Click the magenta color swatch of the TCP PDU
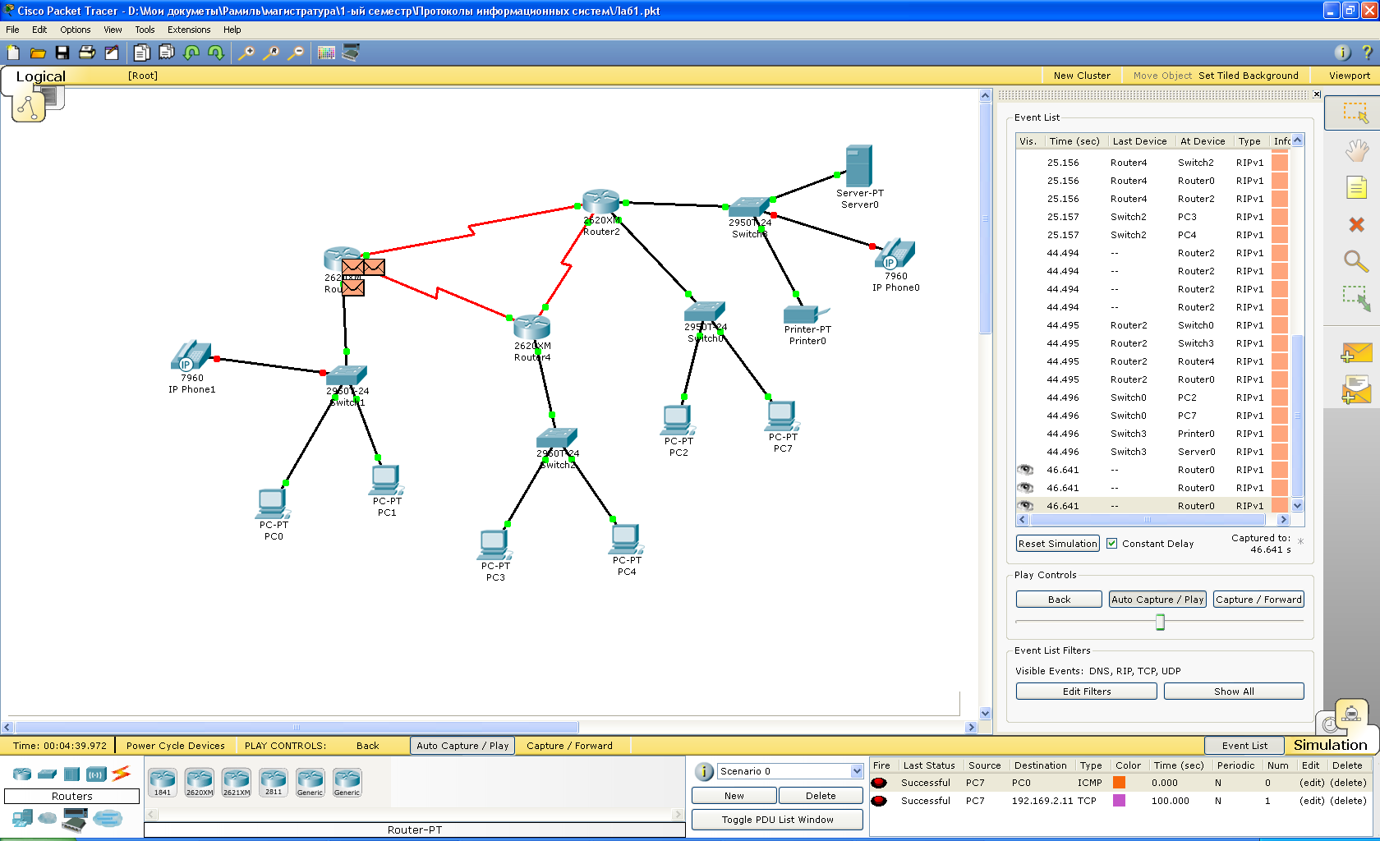Image resolution: width=1380 pixels, height=841 pixels. click(x=1119, y=801)
